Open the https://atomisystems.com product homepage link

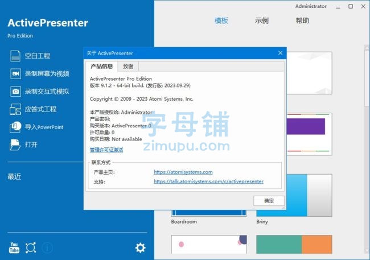(183, 172)
